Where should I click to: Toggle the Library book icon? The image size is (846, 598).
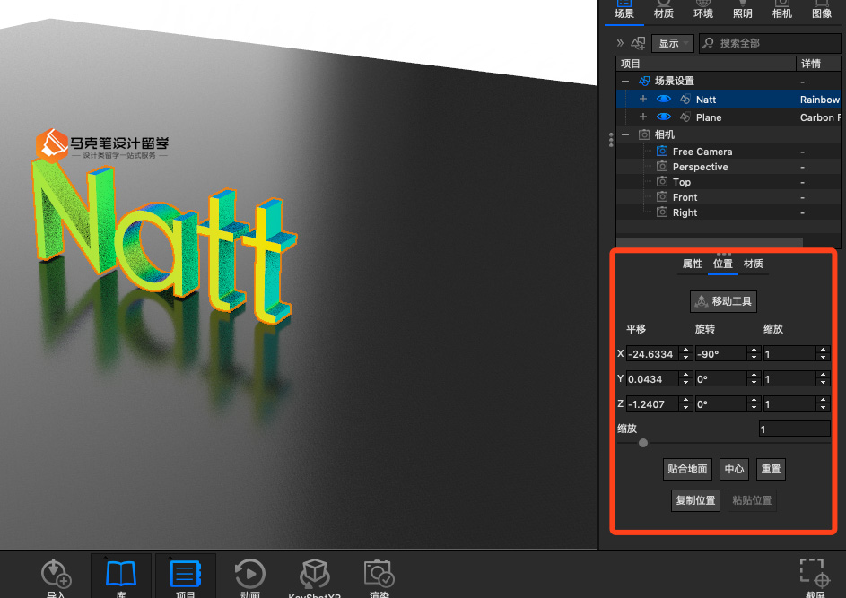[x=121, y=574]
